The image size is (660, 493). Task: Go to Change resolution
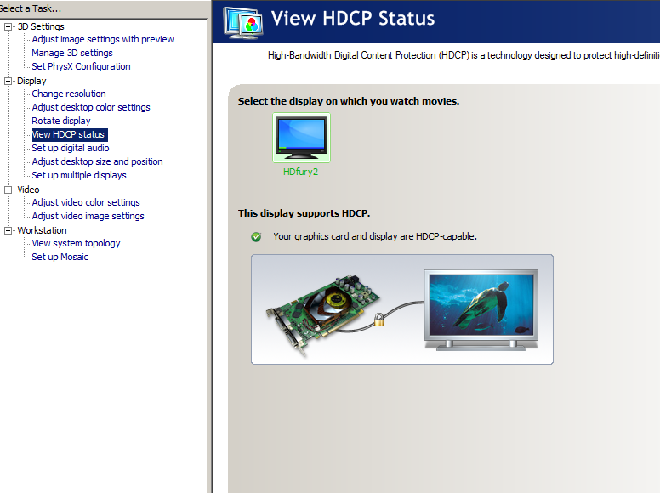[69, 93]
